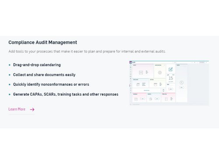This screenshot has width=219, height=164.
Task: Click the number 15 tile in the preview
Action: coord(171,78)
